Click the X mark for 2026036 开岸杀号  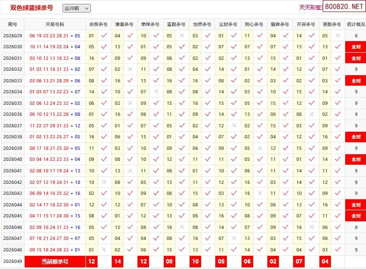(x=312, y=114)
